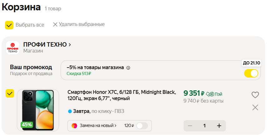
Task: Toggle the Выбрать все checkbox
Action: coord(9,25)
